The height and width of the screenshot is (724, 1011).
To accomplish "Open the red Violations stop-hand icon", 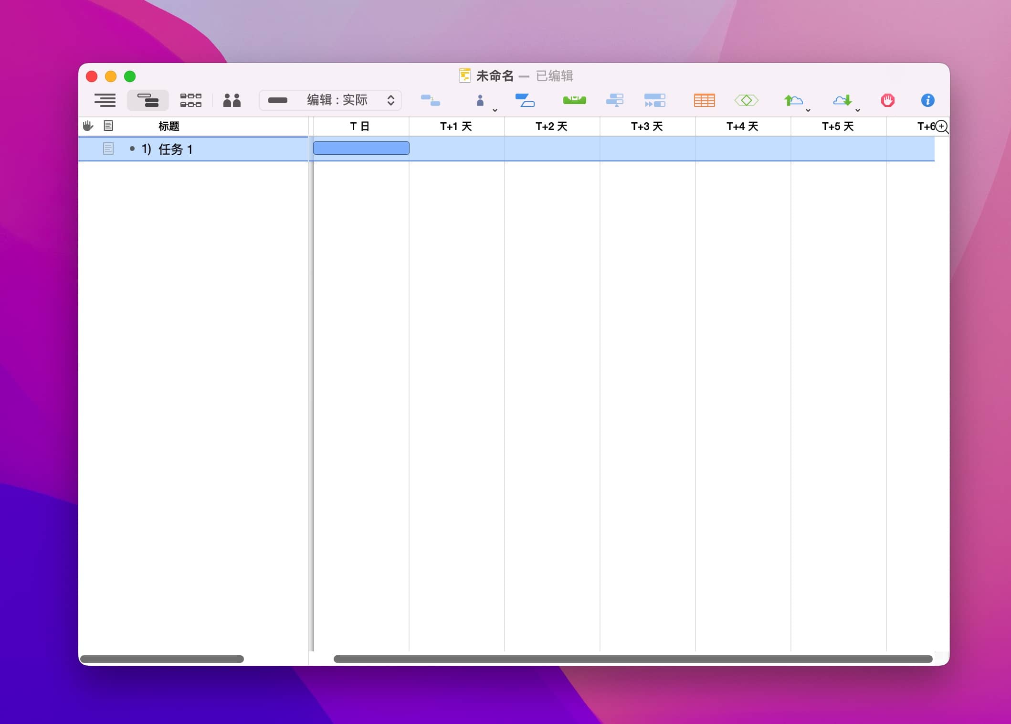I will pos(887,100).
